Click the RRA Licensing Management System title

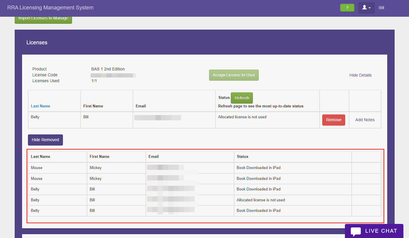[50, 8]
